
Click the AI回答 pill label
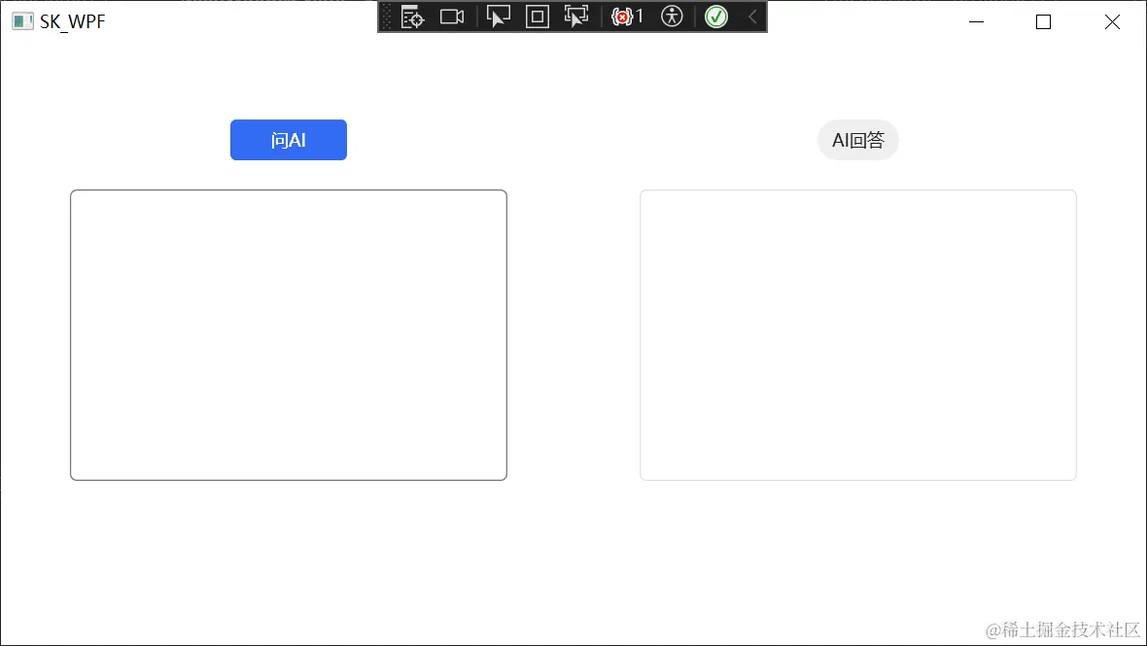click(858, 140)
